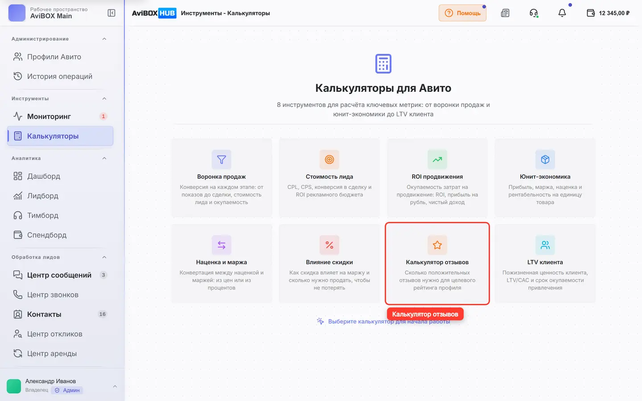Go to Центр откликов
This screenshot has width=642, height=401.
pos(60,334)
